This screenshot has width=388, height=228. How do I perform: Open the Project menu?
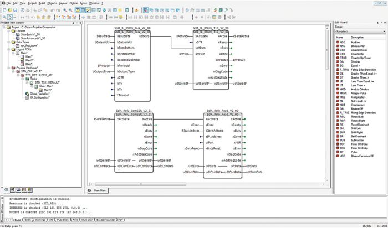(x=32, y=3)
